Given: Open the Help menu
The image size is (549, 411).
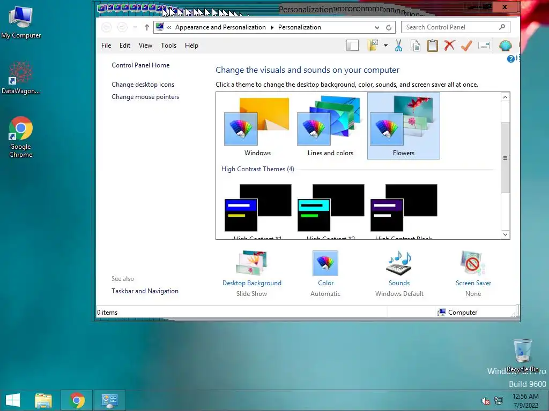Looking at the screenshot, I should (191, 45).
